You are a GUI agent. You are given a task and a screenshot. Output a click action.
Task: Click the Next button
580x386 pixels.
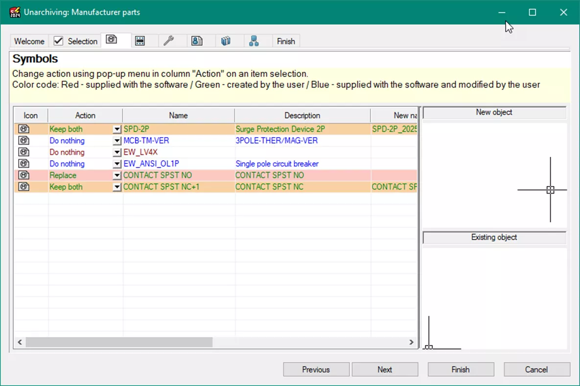point(385,369)
